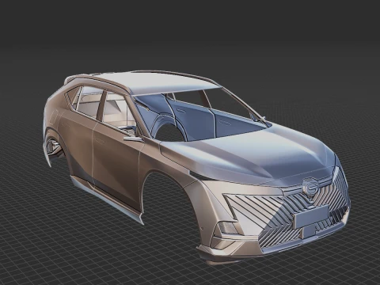380x285 pixels.
Task: Select the car's side mirror on the door
Action: pyautogui.click(x=133, y=138)
